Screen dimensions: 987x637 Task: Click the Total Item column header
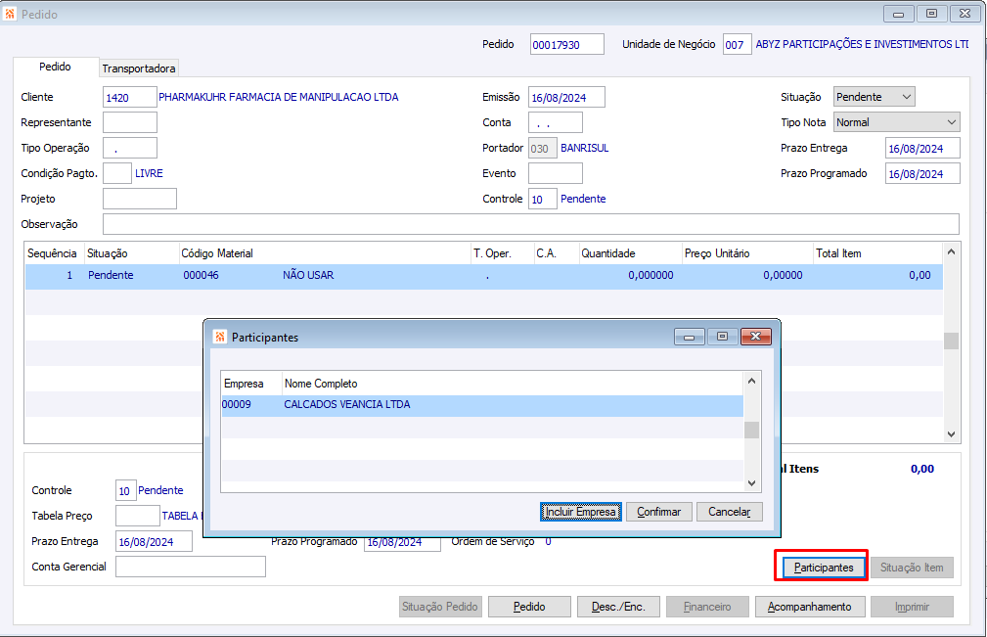(x=877, y=253)
